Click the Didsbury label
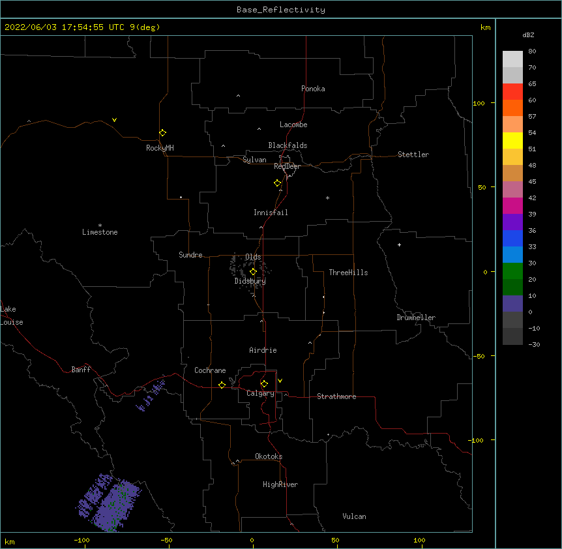Image resolution: width=562 pixels, height=549 pixels. pyautogui.click(x=250, y=281)
